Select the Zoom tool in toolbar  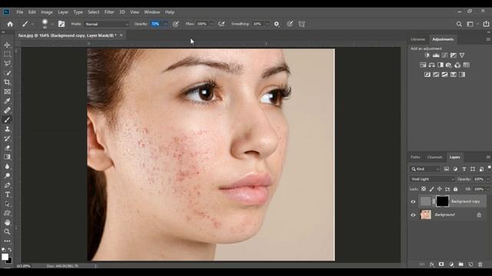pos(7,232)
